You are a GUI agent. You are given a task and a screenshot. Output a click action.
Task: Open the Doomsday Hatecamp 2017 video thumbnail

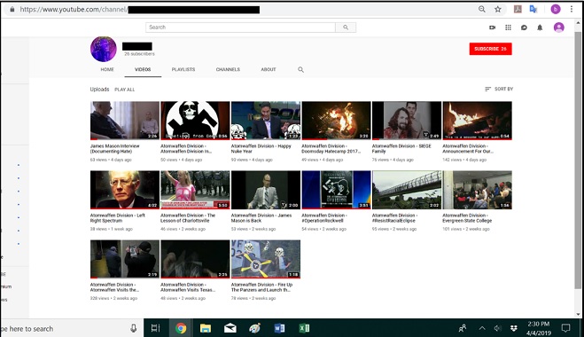(337, 121)
